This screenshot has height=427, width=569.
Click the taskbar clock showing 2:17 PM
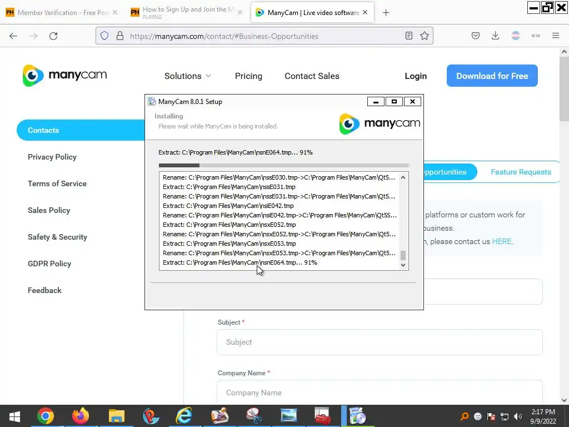(x=543, y=416)
